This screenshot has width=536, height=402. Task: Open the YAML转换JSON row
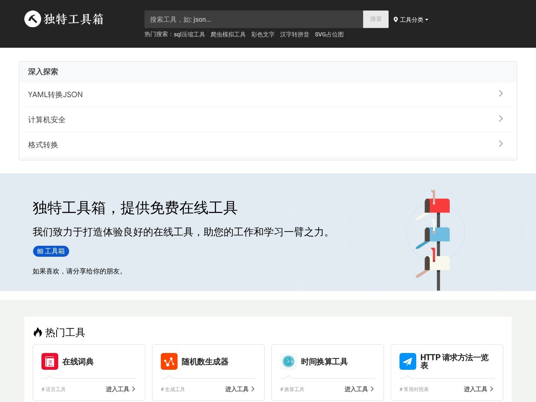pyautogui.click(x=268, y=95)
